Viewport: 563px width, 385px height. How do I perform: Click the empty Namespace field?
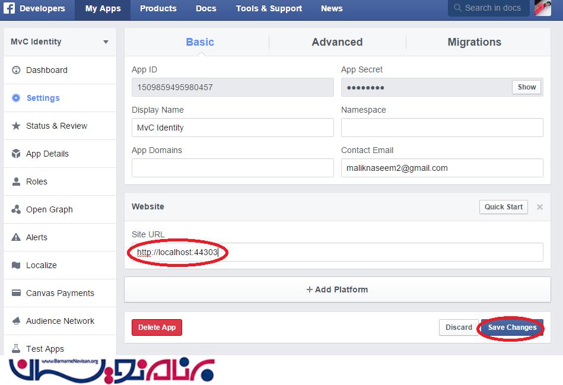(x=442, y=128)
